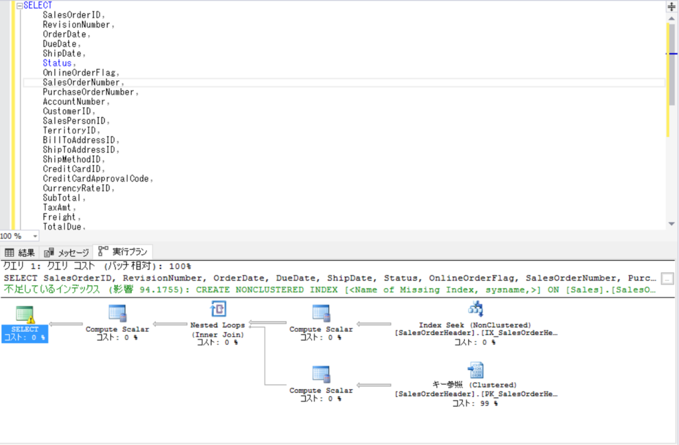Click the editor scroll down arrow
This screenshot has width=679, height=445.
point(672,224)
